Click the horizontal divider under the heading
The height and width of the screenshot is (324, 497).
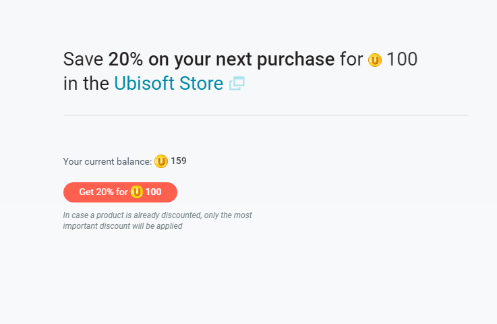point(266,115)
